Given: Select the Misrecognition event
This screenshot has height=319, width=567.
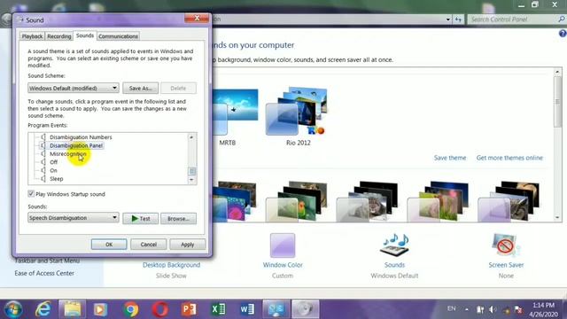Looking at the screenshot, I should pos(68,153).
